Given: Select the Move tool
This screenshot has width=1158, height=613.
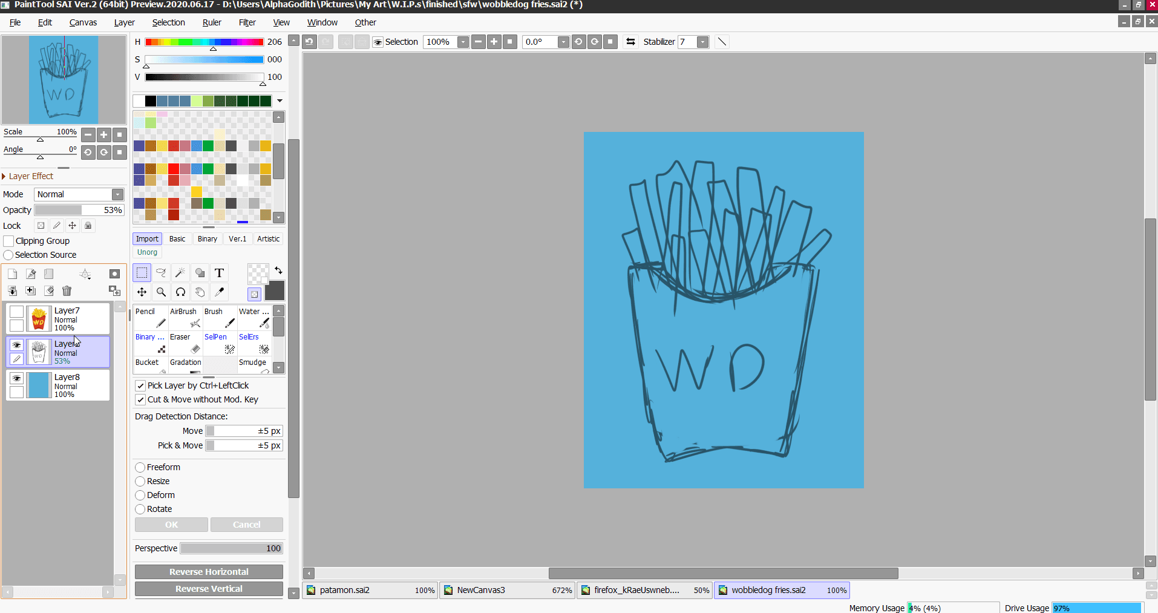Looking at the screenshot, I should 142,292.
